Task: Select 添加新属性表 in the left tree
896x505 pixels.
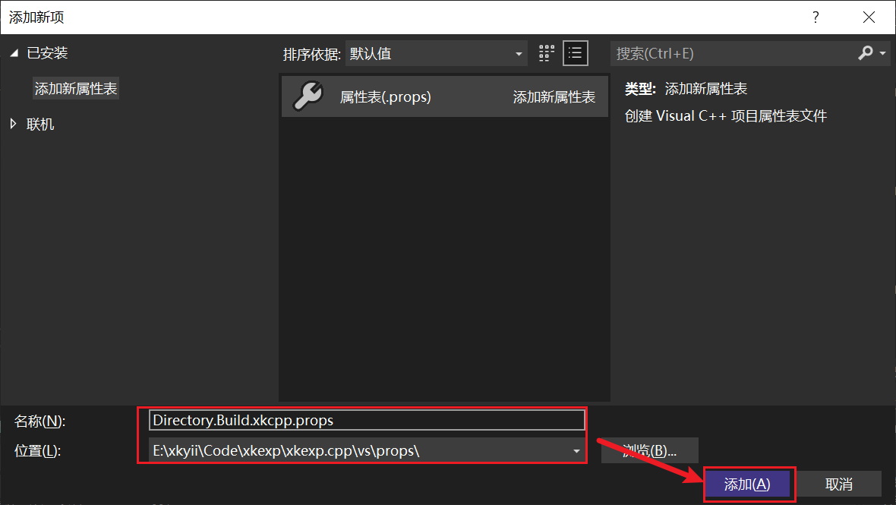Action: (x=76, y=89)
